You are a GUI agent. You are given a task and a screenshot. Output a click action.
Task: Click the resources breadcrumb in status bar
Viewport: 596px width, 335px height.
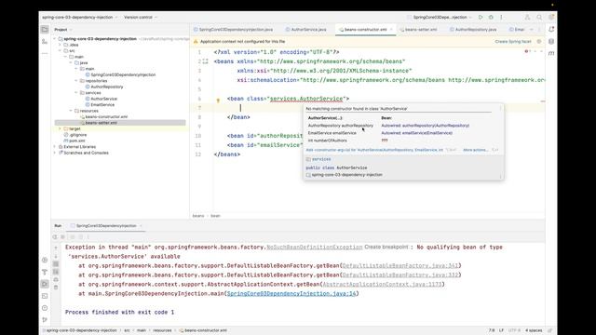coord(162,330)
